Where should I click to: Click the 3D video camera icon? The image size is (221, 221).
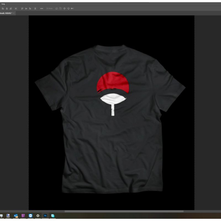72,9
